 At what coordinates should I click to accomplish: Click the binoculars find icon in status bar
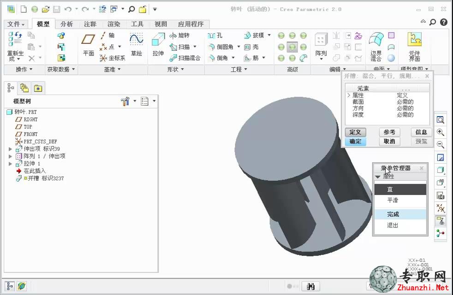click(x=311, y=286)
